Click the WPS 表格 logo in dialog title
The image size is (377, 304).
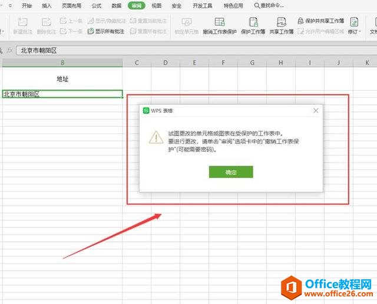(x=146, y=111)
